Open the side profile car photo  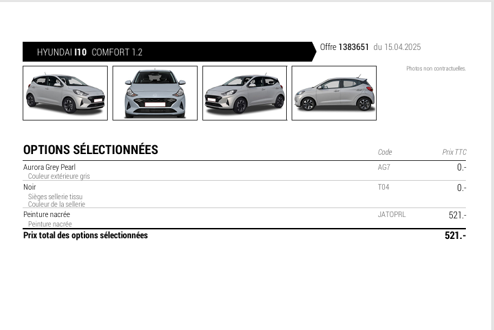coord(334,93)
